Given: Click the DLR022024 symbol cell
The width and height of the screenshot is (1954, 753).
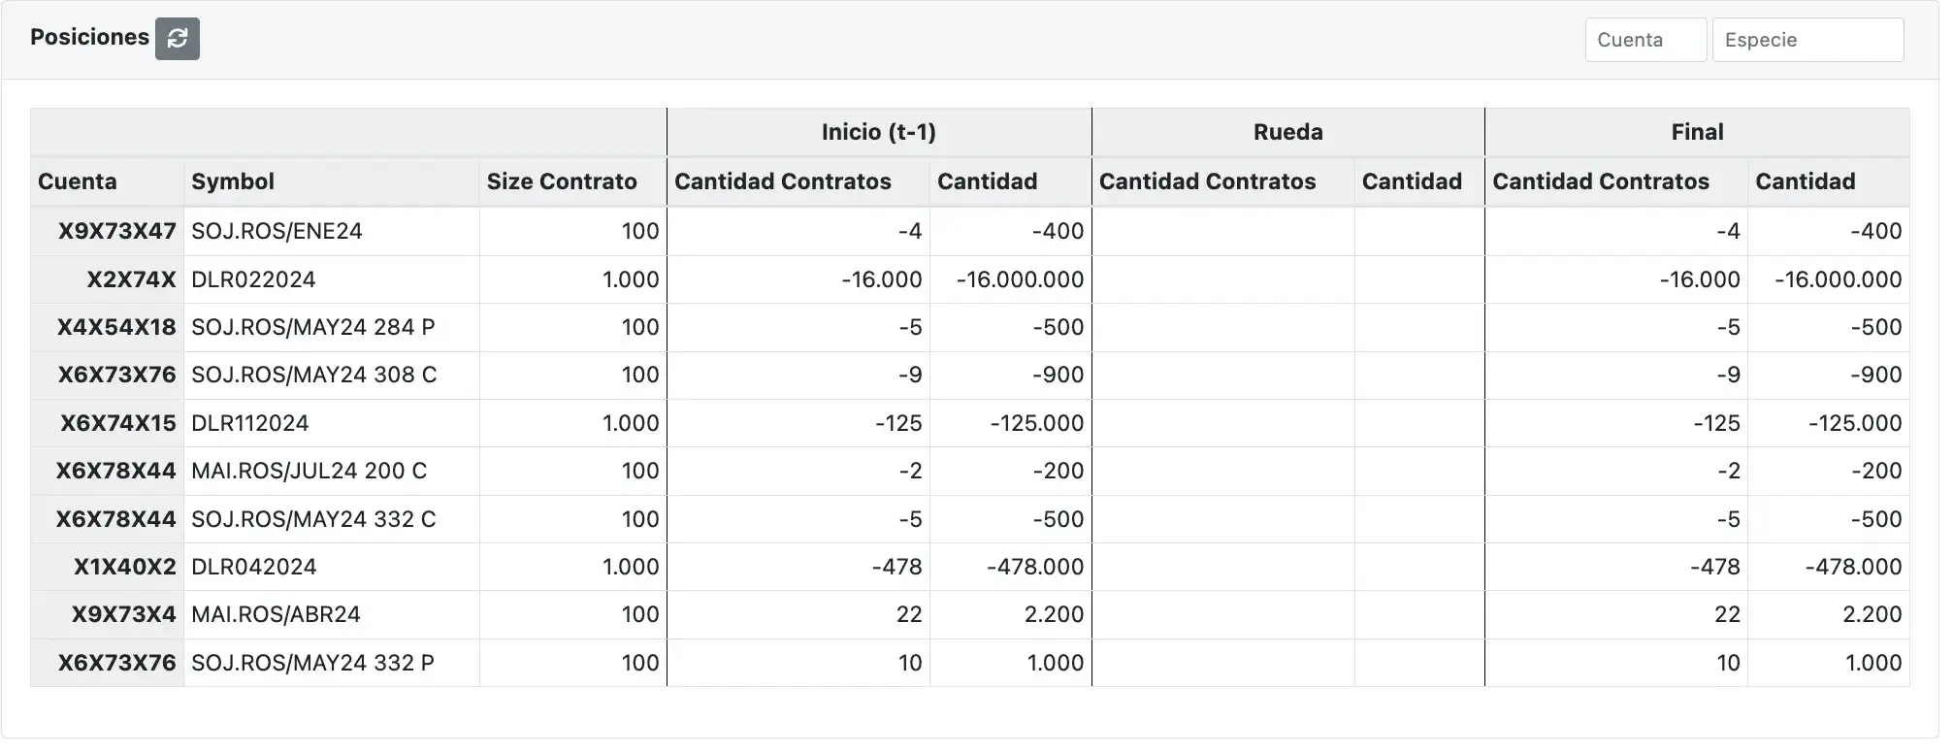Looking at the screenshot, I should click(254, 280).
